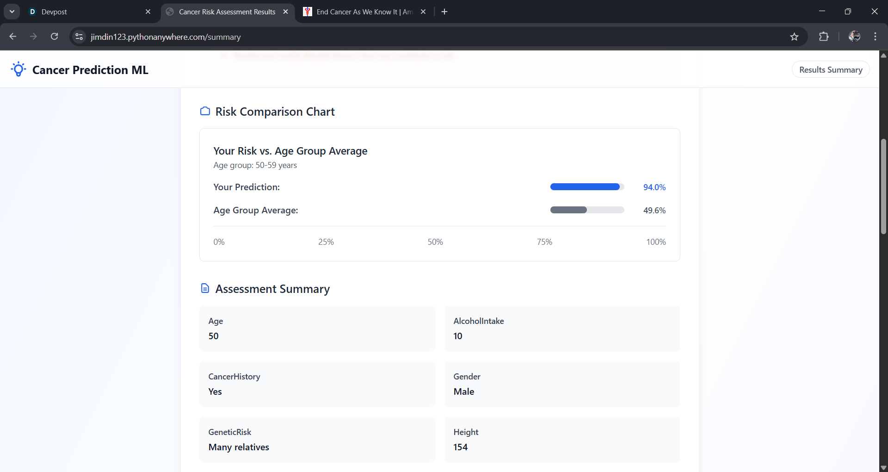
Task: Click the blue Your Prediction progress bar
Action: coord(585,187)
